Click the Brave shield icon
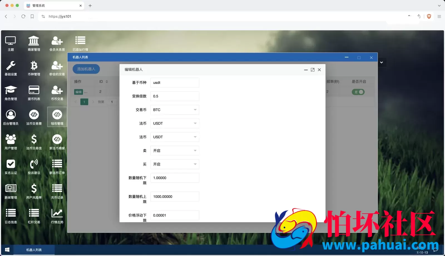Screen dimensions: 445x256 click(429, 16)
